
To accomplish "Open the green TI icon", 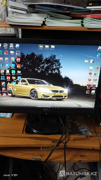I will [13, 72].
